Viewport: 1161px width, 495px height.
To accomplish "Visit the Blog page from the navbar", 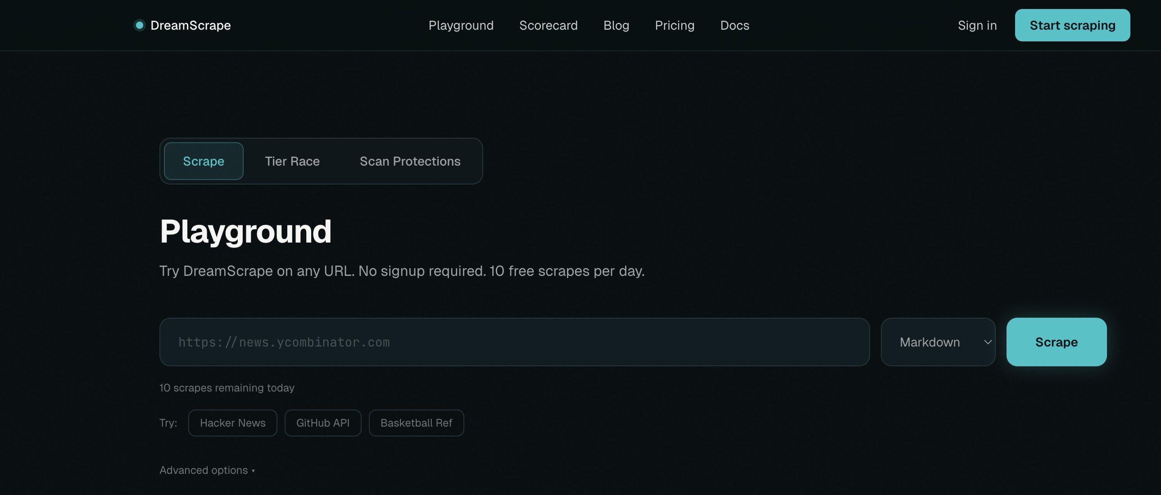I will click(616, 25).
